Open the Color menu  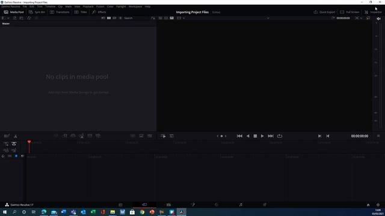(x=110, y=7)
